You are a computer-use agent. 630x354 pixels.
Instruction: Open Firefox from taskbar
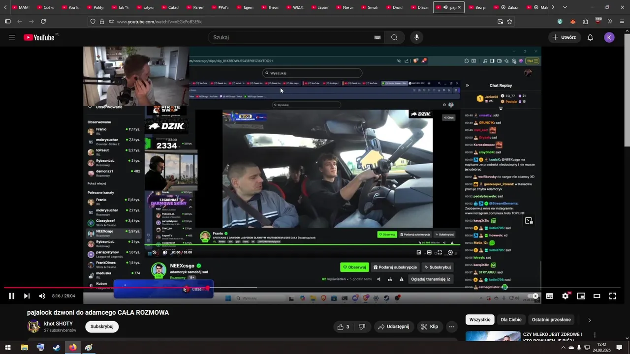73,348
